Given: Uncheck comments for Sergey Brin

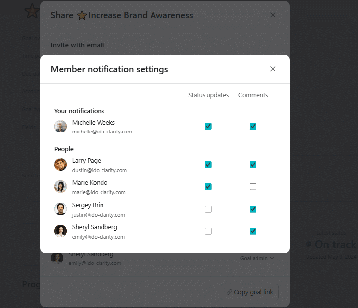Looking at the screenshot, I should [x=253, y=209].
